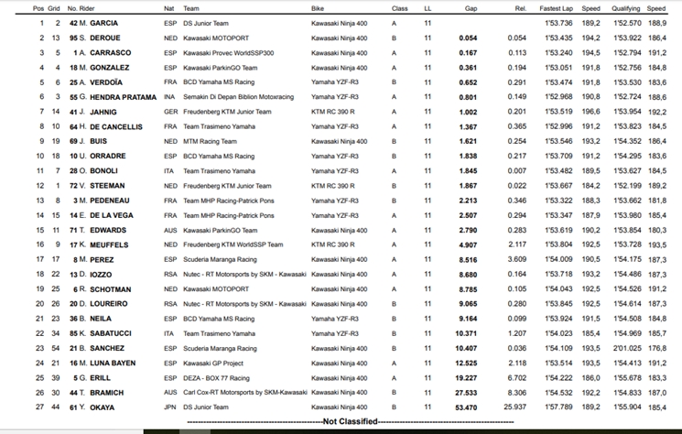The width and height of the screenshot is (682, 434).
Task: Click the team MTM Racing Team
Action: pos(210,141)
